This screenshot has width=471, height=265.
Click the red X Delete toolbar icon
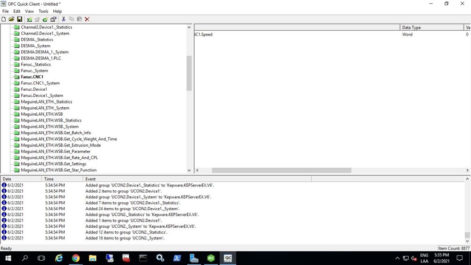pos(87,19)
